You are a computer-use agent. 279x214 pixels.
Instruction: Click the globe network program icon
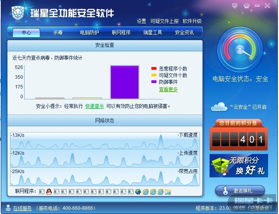(138, 192)
